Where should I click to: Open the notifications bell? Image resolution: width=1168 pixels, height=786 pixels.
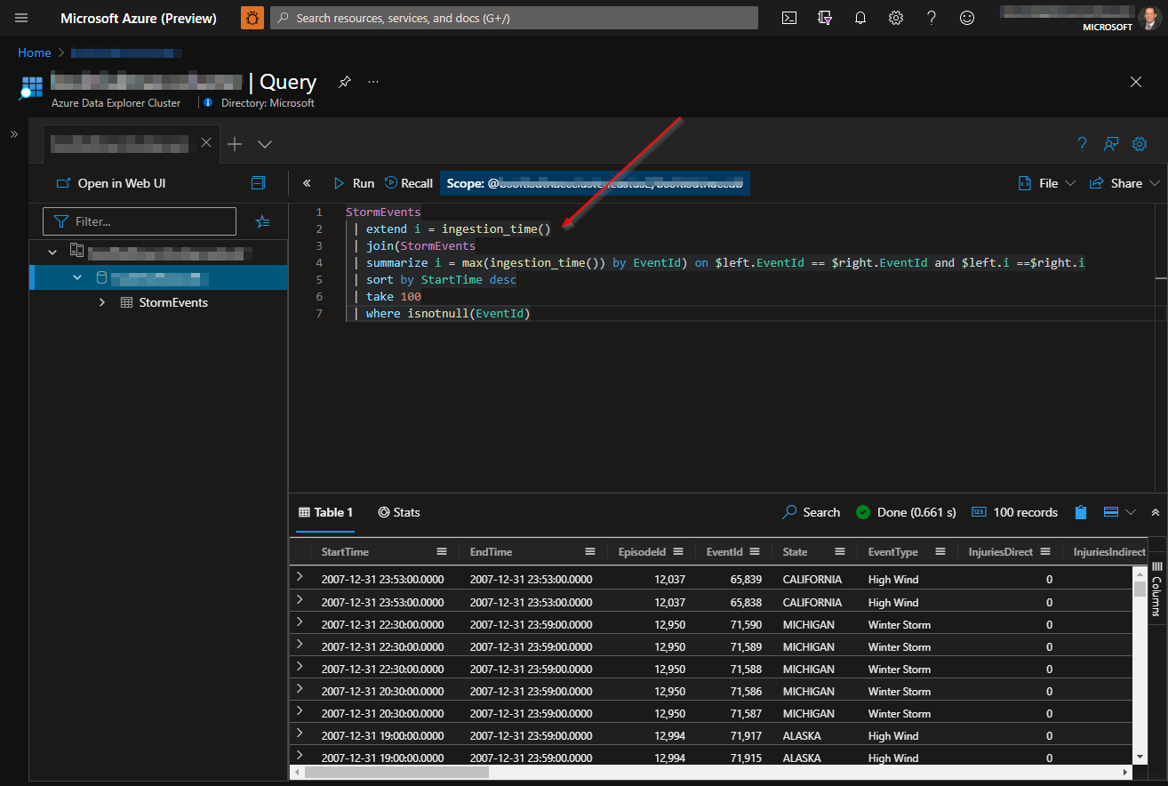click(x=860, y=18)
